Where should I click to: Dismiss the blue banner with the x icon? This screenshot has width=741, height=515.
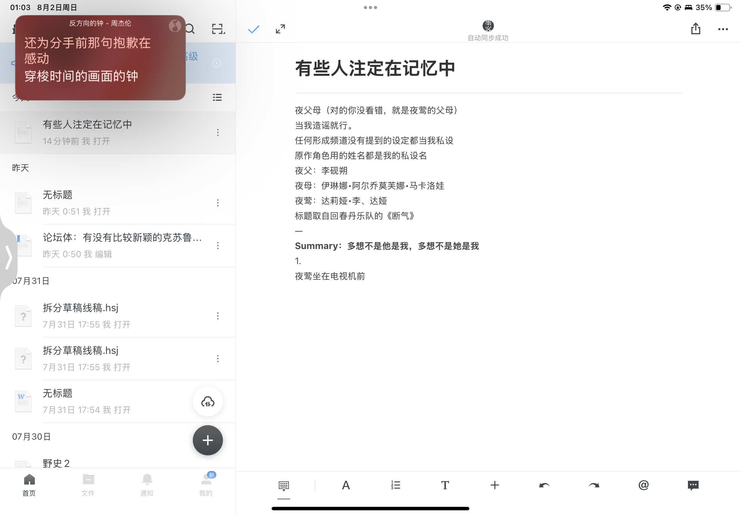(x=217, y=63)
